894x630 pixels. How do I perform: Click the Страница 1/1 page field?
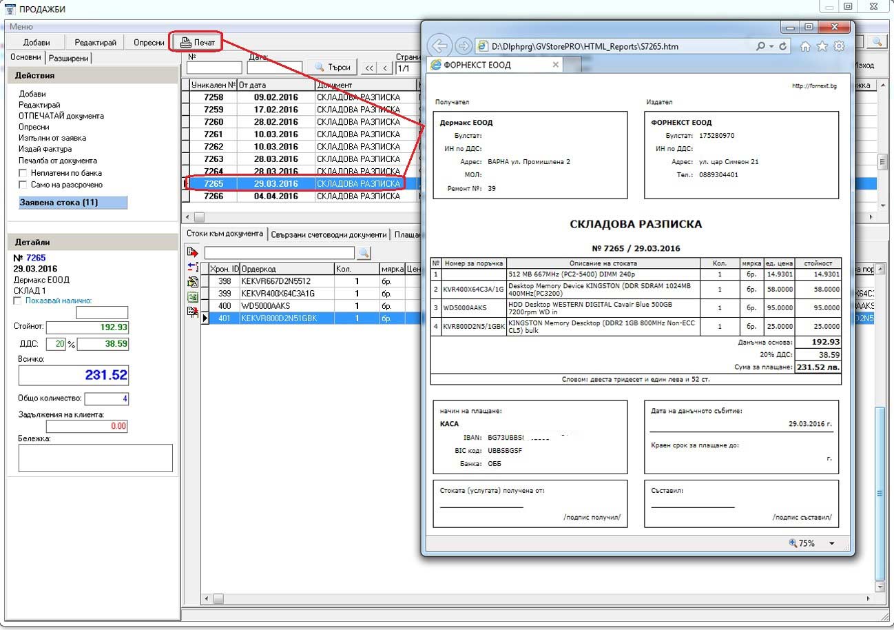pyautogui.click(x=408, y=68)
